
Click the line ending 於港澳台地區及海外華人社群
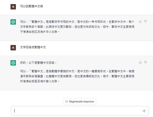(x=40, y=81)
